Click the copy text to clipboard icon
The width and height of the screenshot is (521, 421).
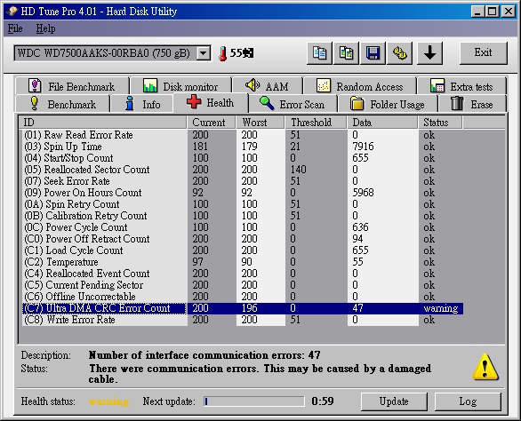coord(319,53)
